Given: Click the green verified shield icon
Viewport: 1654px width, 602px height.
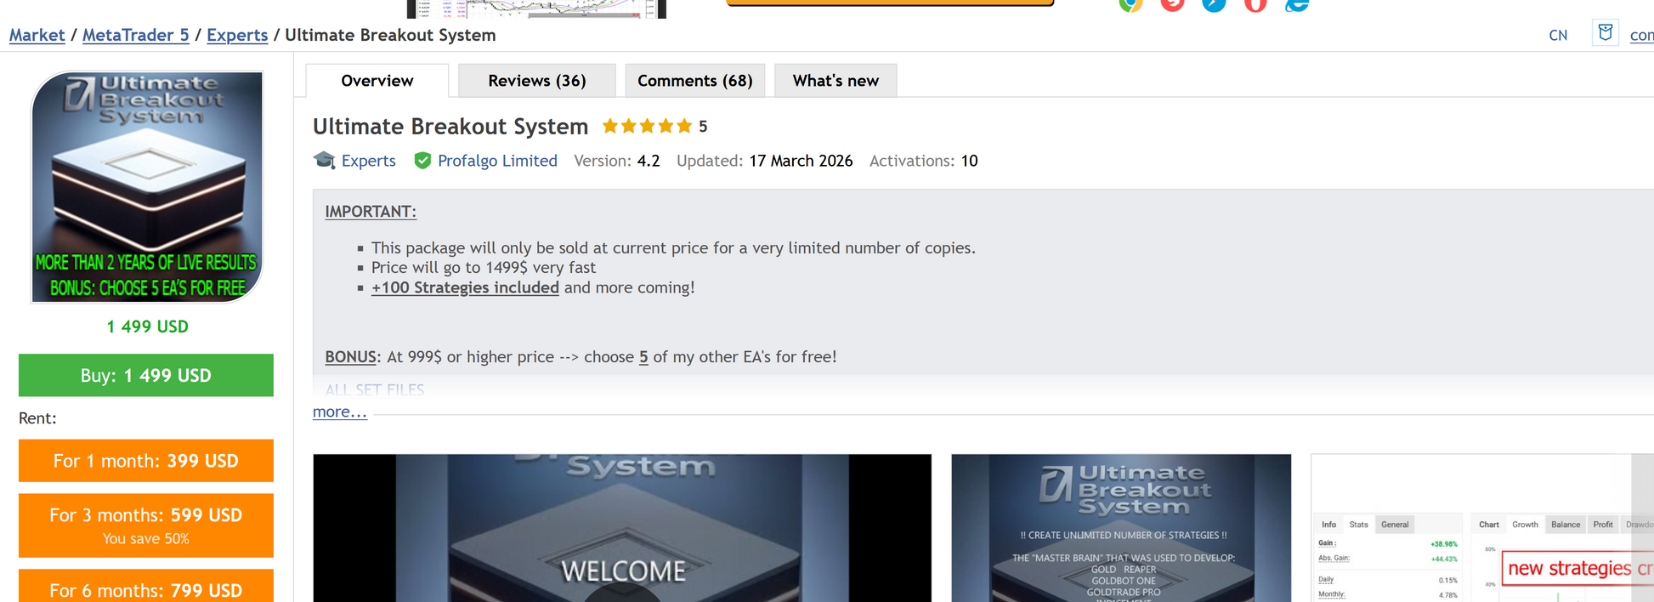Looking at the screenshot, I should pyautogui.click(x=422, y=161).
